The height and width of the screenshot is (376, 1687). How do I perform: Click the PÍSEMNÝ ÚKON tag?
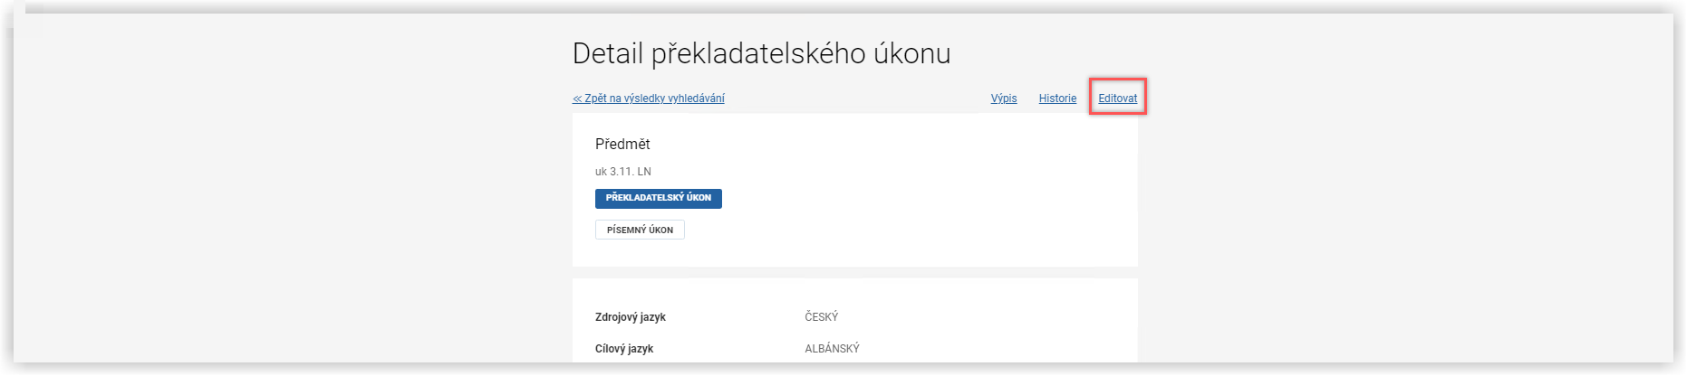[640, 230]
